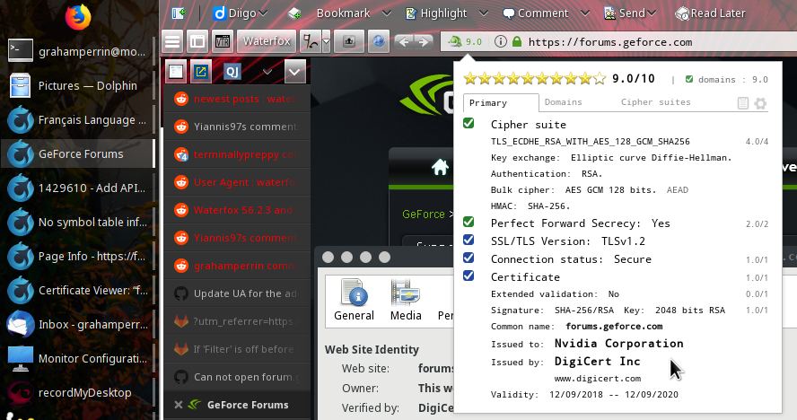This screenshot has width=797, height=420.
Task: Switch to Pictures — Dolphin in taskbar
Action: click(x=78, y=85)
